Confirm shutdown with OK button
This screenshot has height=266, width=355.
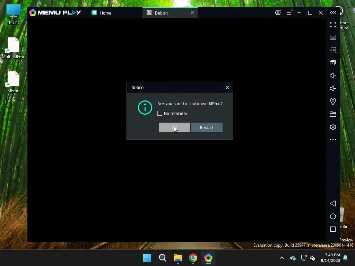click(174, 127)
